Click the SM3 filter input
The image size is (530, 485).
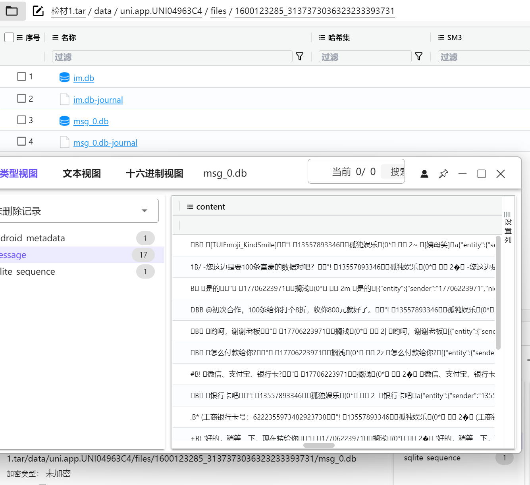pyautogui.click(x=484, y=57)
